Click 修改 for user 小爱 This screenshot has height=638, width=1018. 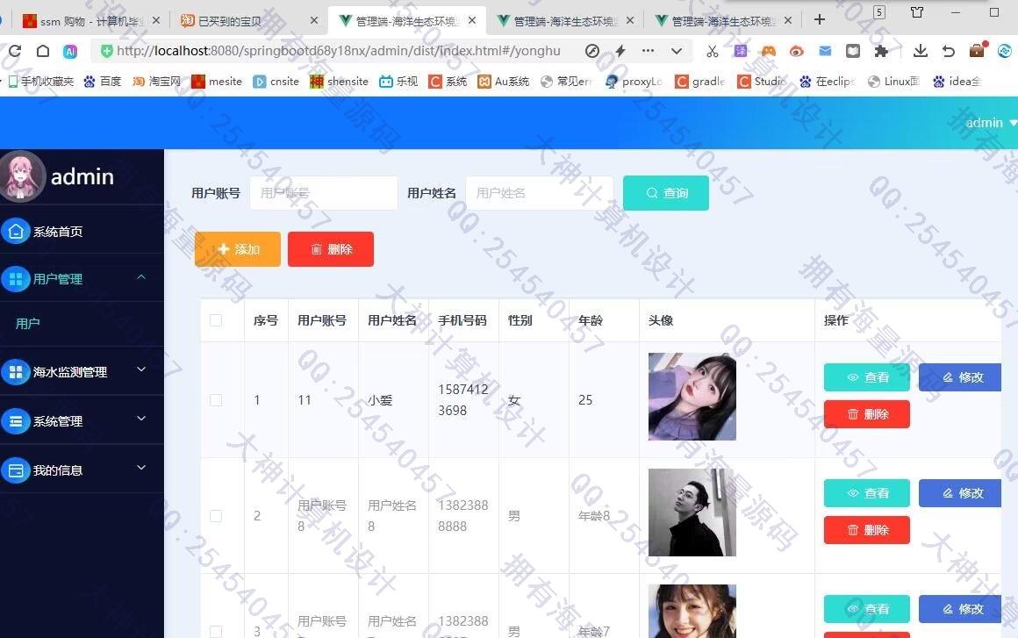point(961,377)
